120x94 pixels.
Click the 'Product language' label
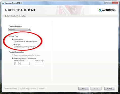[x=15, y=26]
